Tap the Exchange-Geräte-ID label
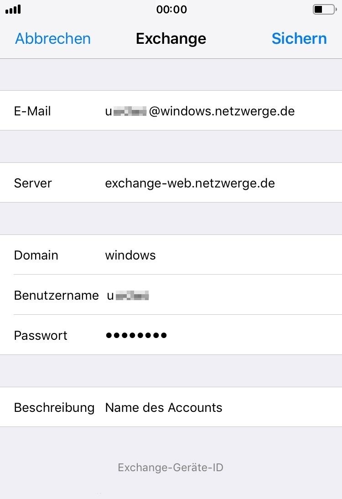Screen dimensions: 342x499 [171, 467]
